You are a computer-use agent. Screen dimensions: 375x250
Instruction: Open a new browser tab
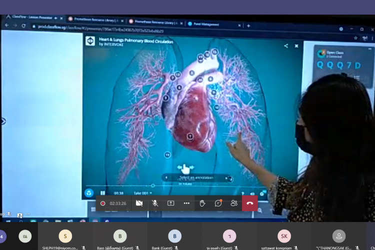click(248, 25)
